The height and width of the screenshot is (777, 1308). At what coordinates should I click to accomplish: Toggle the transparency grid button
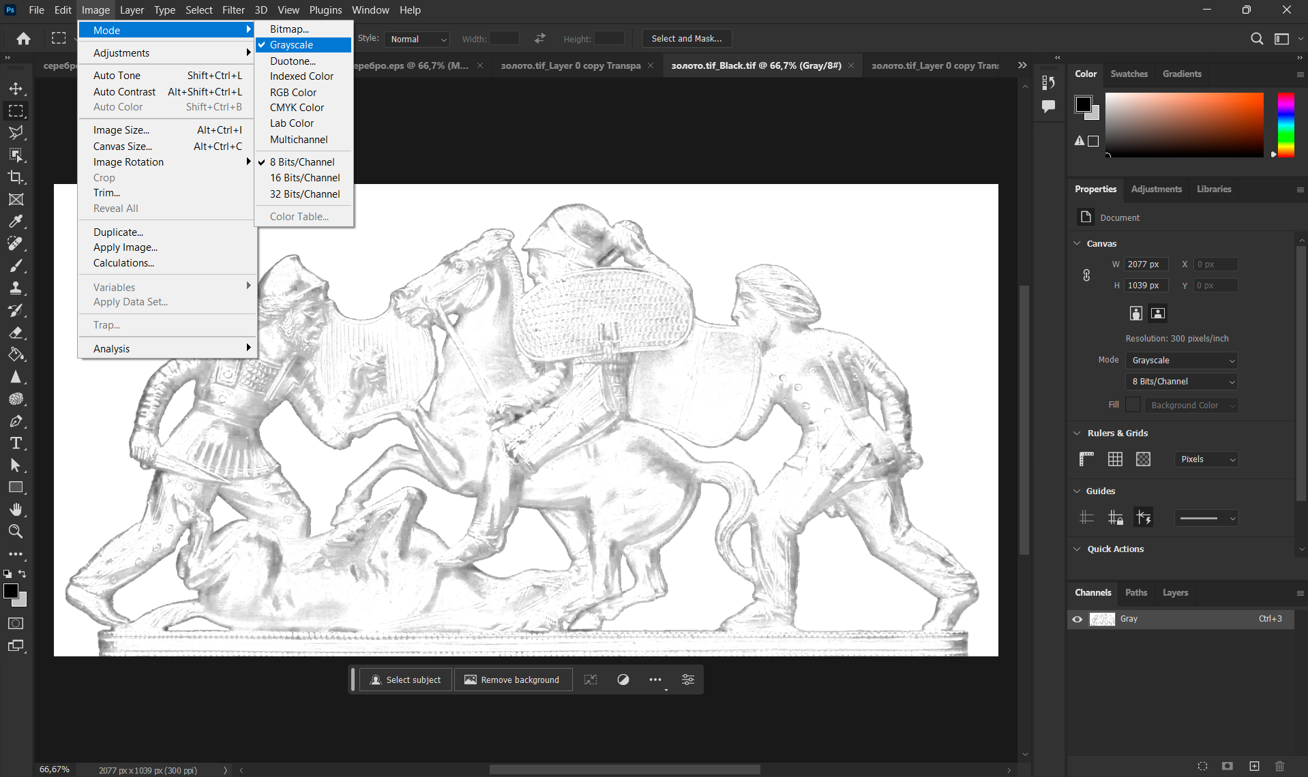tap(1144, 459)
